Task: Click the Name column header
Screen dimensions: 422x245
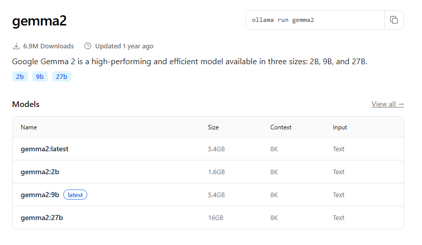Action: pos(29,127)
